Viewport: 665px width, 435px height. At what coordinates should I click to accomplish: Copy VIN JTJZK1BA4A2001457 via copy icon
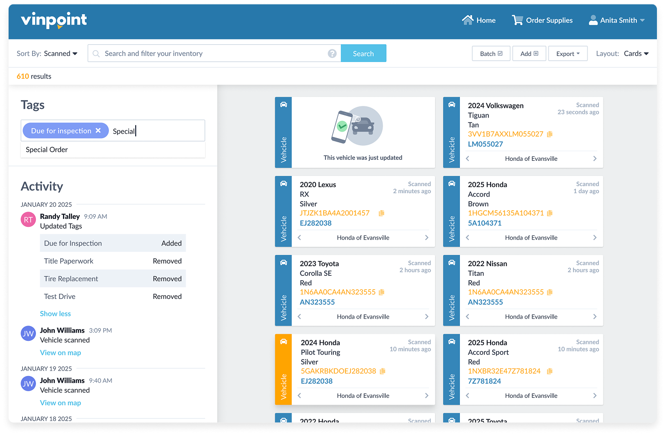click(x=381, y=213)
